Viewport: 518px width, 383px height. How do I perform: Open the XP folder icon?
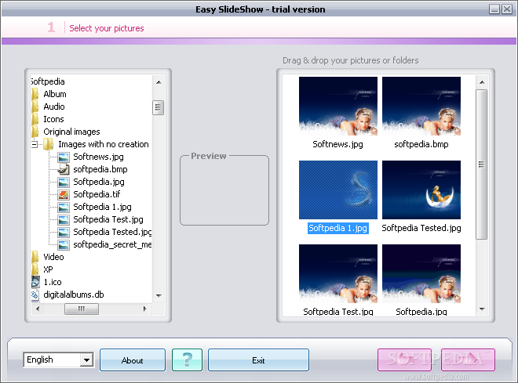35,269
